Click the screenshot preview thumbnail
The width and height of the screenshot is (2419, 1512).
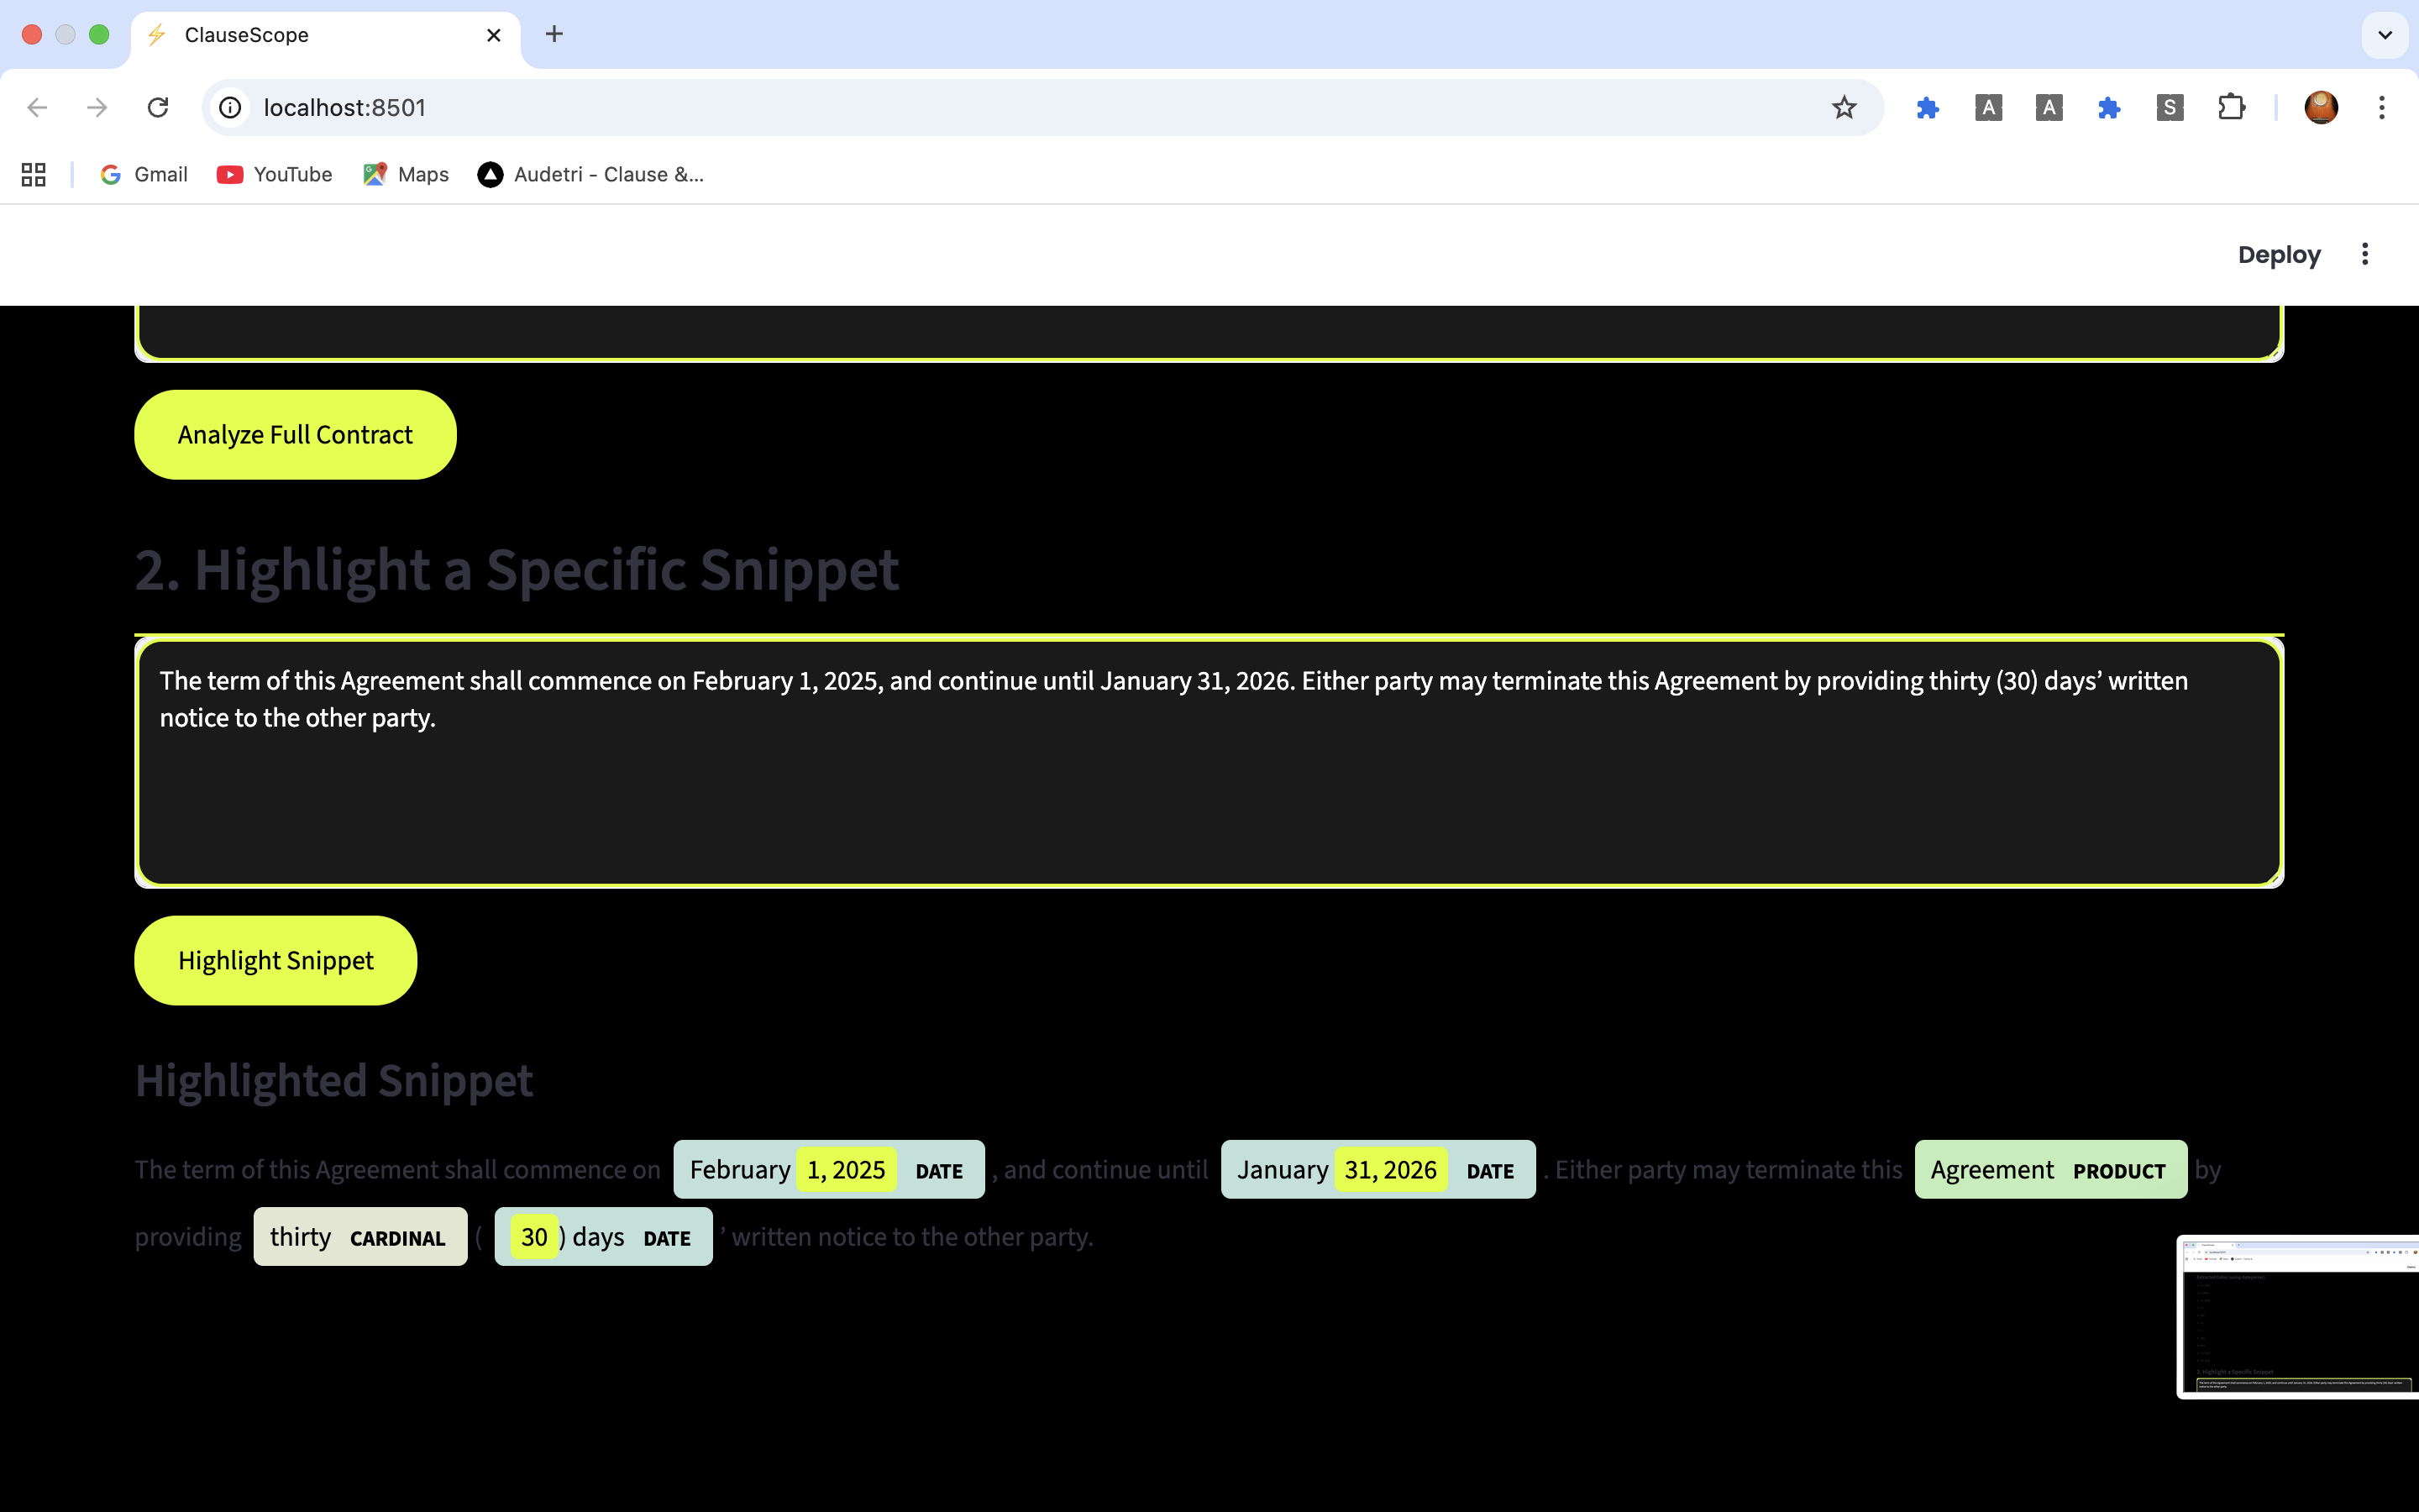2297,1316
